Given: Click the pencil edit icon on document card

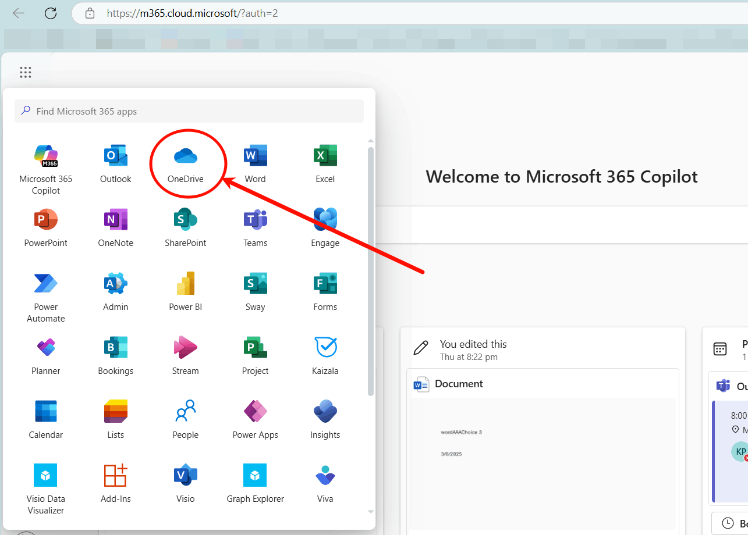Looking at the screenshot, I should 420,348.
